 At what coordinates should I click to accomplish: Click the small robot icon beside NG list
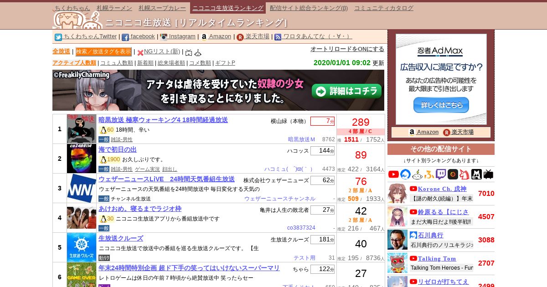point(198,52)
